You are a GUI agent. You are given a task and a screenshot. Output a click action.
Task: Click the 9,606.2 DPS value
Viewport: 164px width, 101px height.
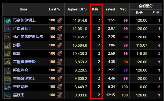click(81, 78)
